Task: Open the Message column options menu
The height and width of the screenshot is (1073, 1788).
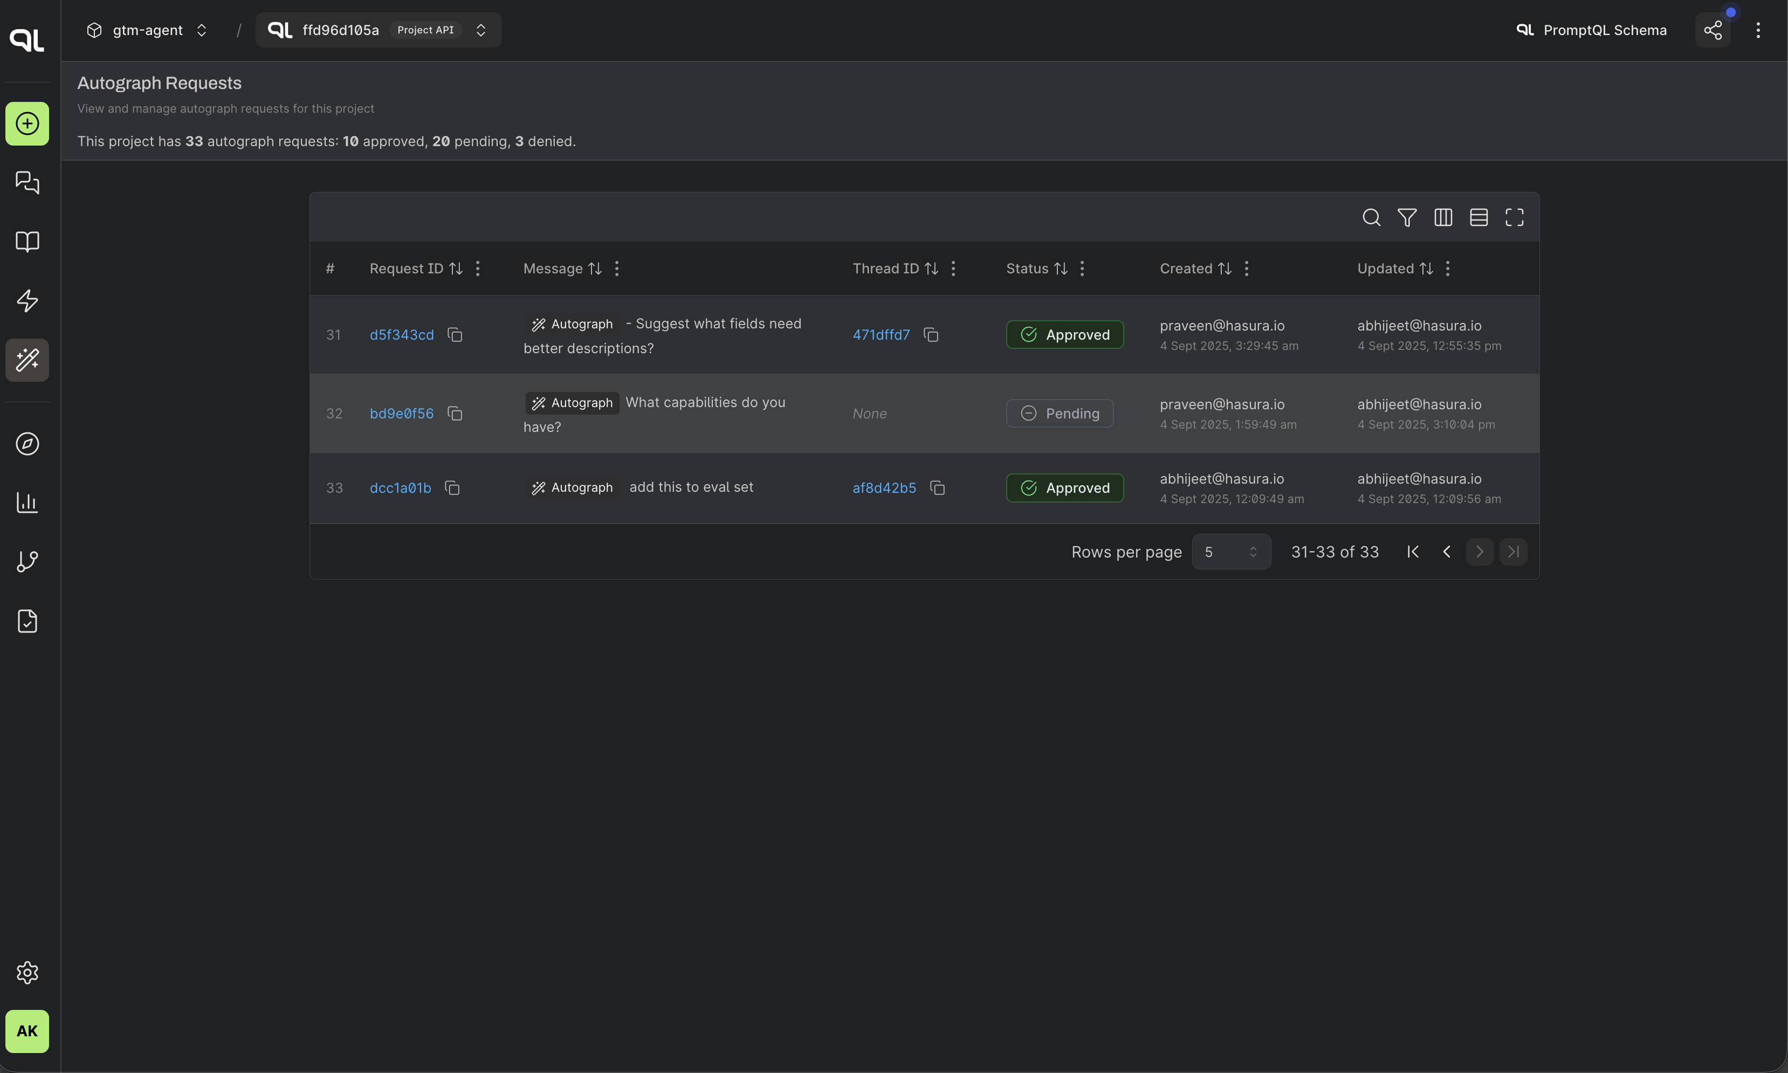Action: click(x=617, y=269)
